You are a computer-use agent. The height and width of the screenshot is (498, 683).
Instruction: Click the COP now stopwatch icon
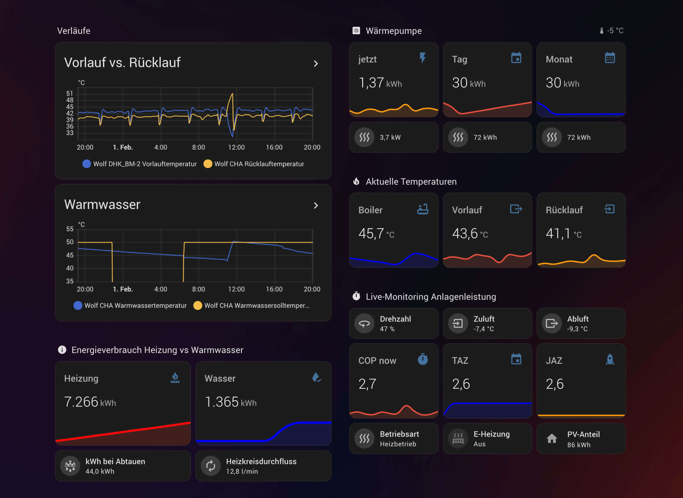(x=423, y=359)
